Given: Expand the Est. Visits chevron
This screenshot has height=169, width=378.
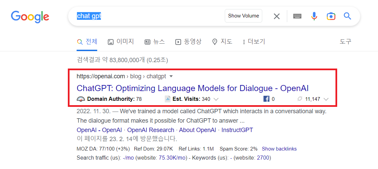Looking at the screenshot, I should [216, 99].
